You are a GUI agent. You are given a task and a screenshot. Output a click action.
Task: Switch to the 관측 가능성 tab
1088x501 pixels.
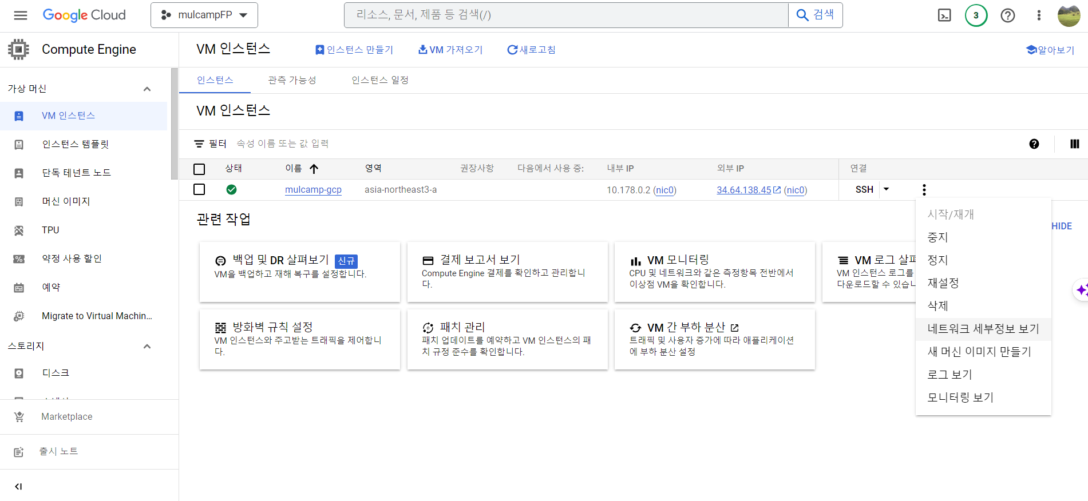tap(292, 80)
